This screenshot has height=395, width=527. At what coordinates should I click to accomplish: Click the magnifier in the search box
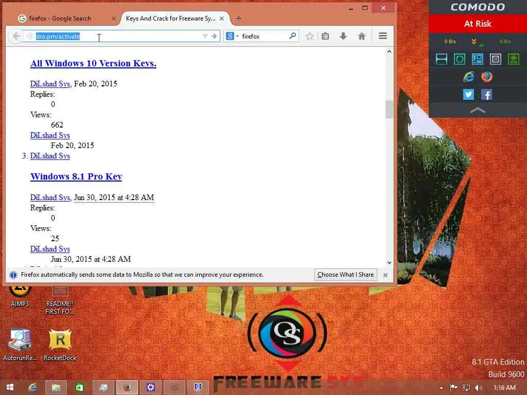pyautogui.click(x=292, y=35)
